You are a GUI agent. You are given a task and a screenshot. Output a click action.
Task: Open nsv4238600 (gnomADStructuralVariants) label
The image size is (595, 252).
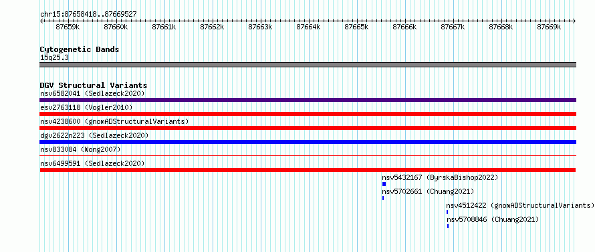[114, 121]
